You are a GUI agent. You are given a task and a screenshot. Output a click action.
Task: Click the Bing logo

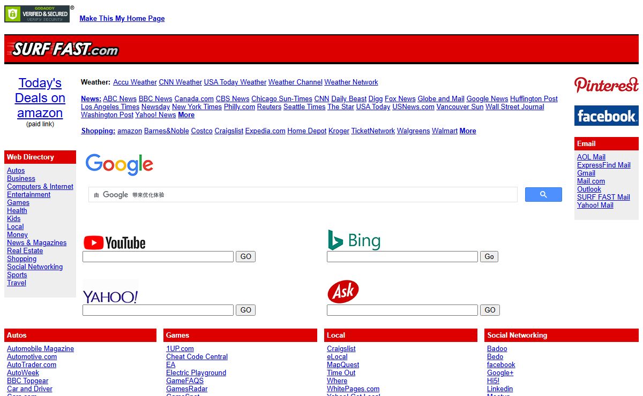(354, 240)
